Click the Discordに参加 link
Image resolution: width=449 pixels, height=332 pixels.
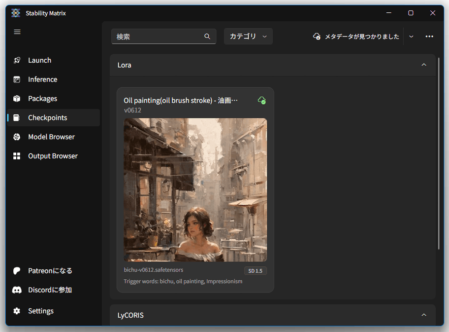(x=54, y=290)
